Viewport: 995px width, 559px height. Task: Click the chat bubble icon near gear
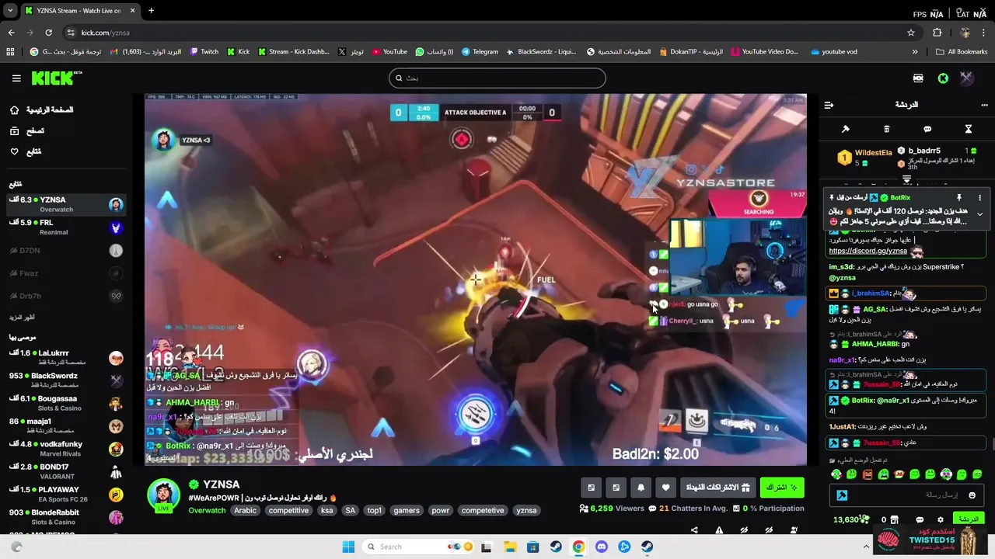[920, 520]
